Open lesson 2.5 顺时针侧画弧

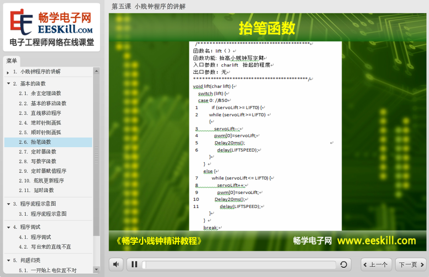point(40,133)
